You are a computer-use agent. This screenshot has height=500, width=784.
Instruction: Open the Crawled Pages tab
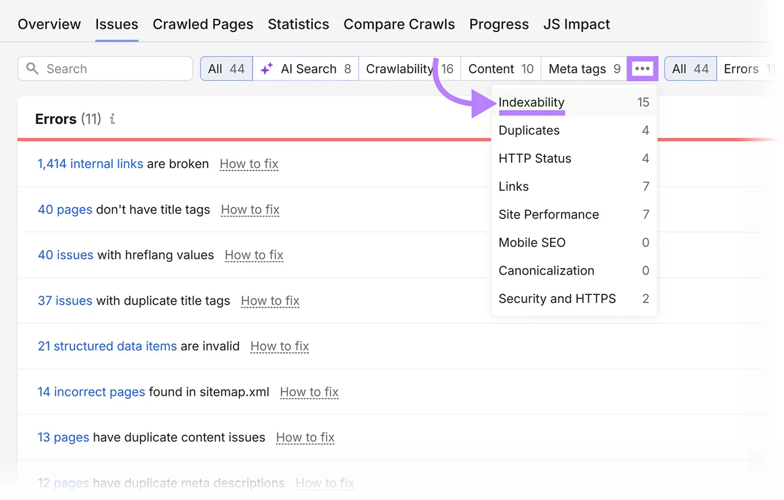coord(203,24)
